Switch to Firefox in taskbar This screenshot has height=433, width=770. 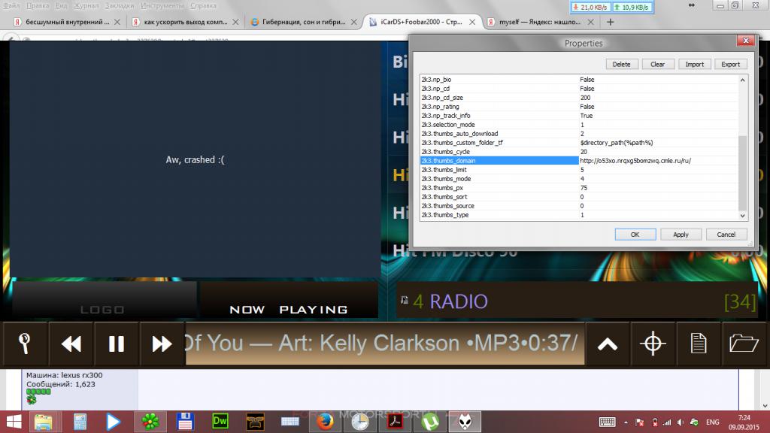click(x=325, y=422)
